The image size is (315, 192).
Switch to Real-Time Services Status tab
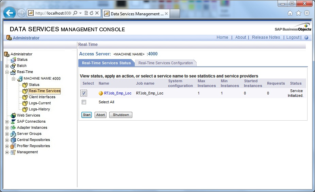[x=106, y=63]
